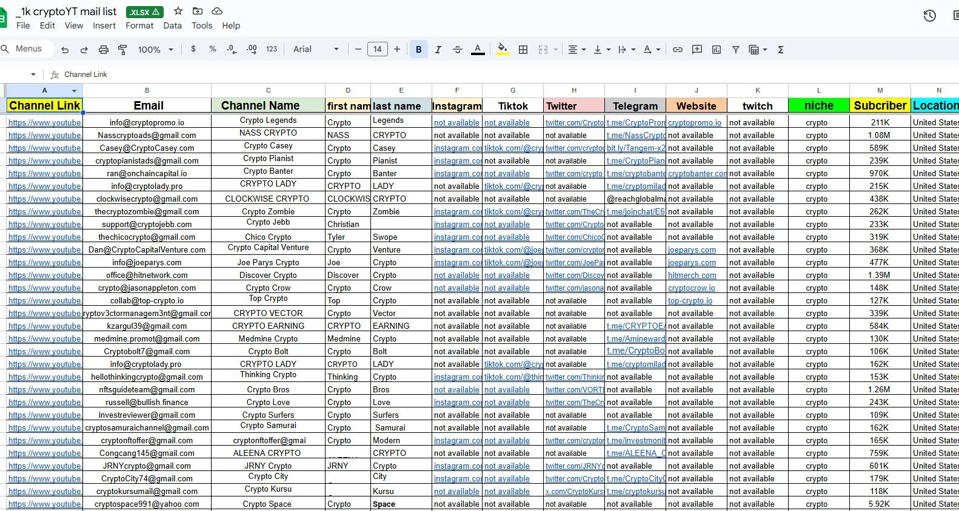Open the Borders tool
959x511 pixels.
[x=523, y=50]
